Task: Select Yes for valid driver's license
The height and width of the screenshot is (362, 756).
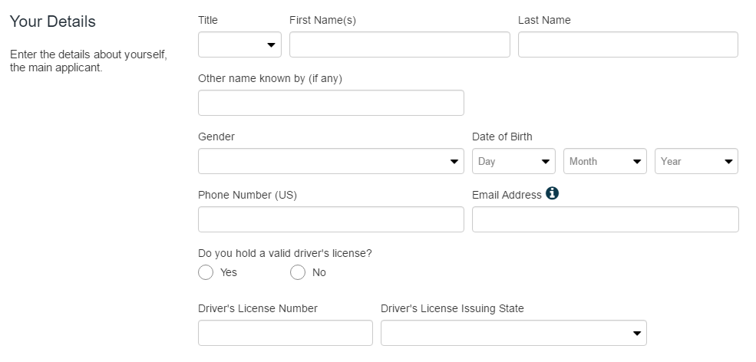Action: [206, 272]
